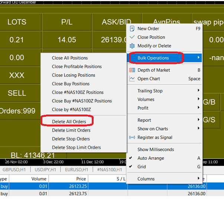Click the Volume column header
The image size is (224, 205).
coord(29,179)
